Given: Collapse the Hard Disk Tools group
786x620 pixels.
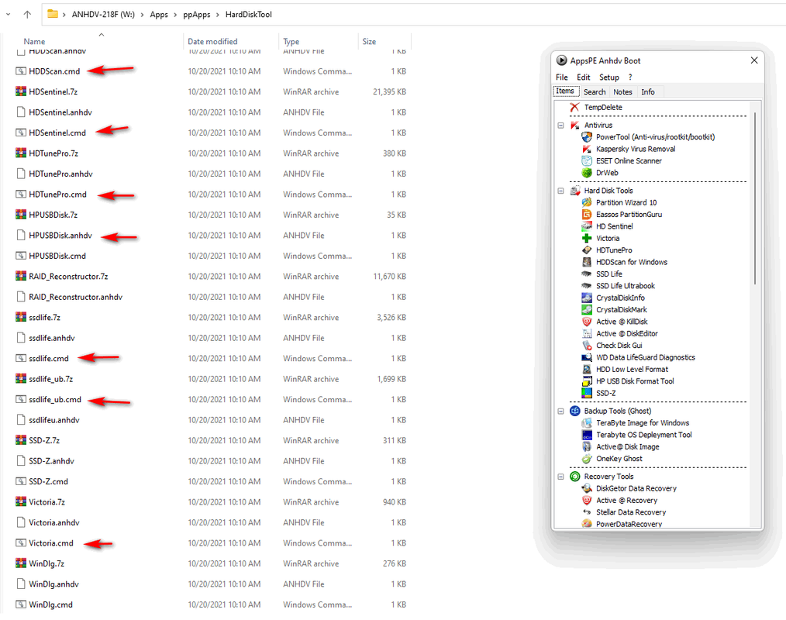Looking at the screenshot, I should (x=561, y=191).
